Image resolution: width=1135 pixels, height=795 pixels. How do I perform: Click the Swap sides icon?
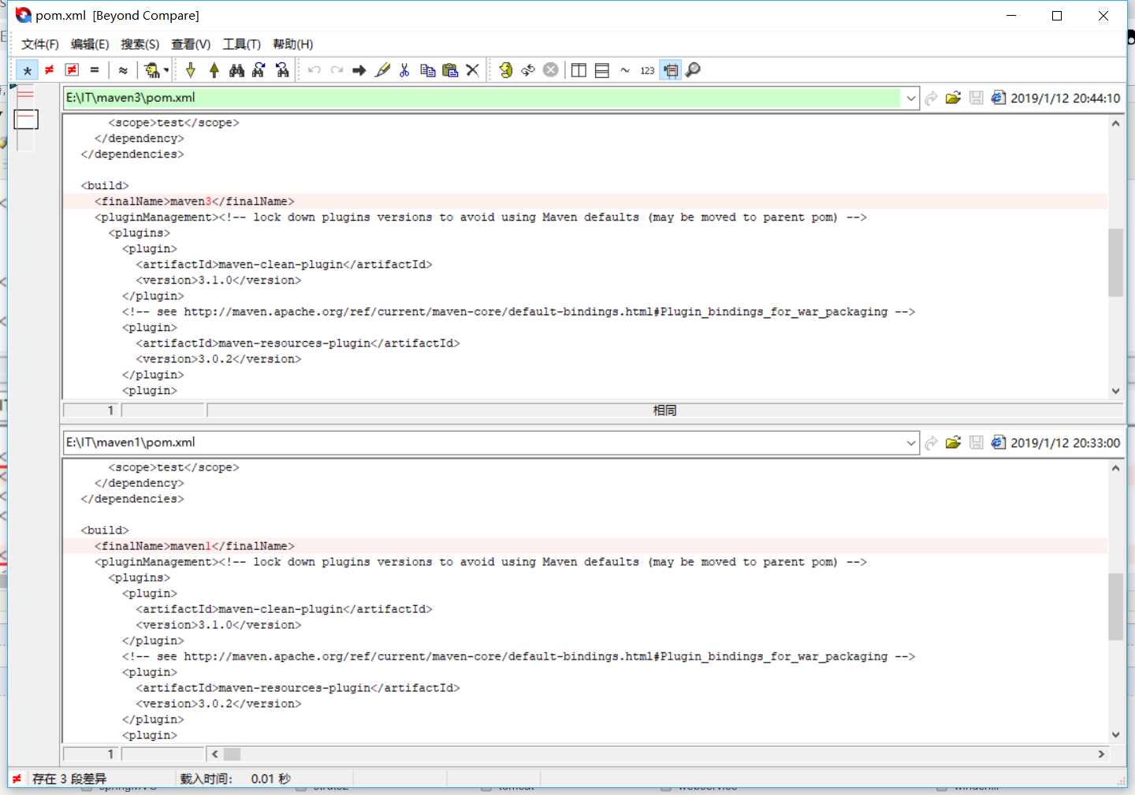(x=528, y=70)
